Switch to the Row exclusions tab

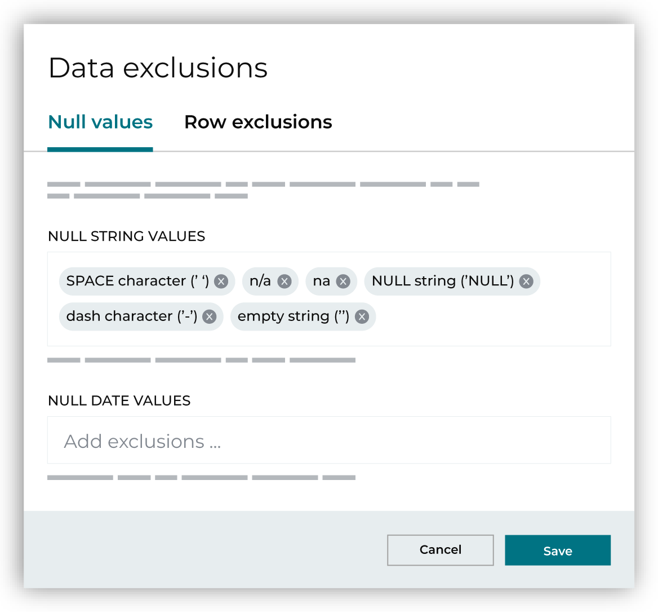click(x=258, y=122)
